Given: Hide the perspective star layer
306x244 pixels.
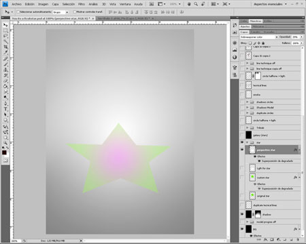Looking at the screenshot, I should pyautogui.click(x=242, y=150).
